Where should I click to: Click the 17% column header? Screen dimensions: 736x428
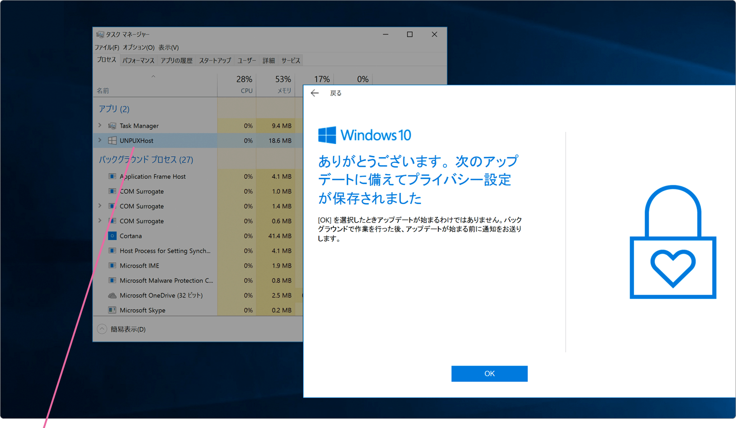[x=322, y=79]
